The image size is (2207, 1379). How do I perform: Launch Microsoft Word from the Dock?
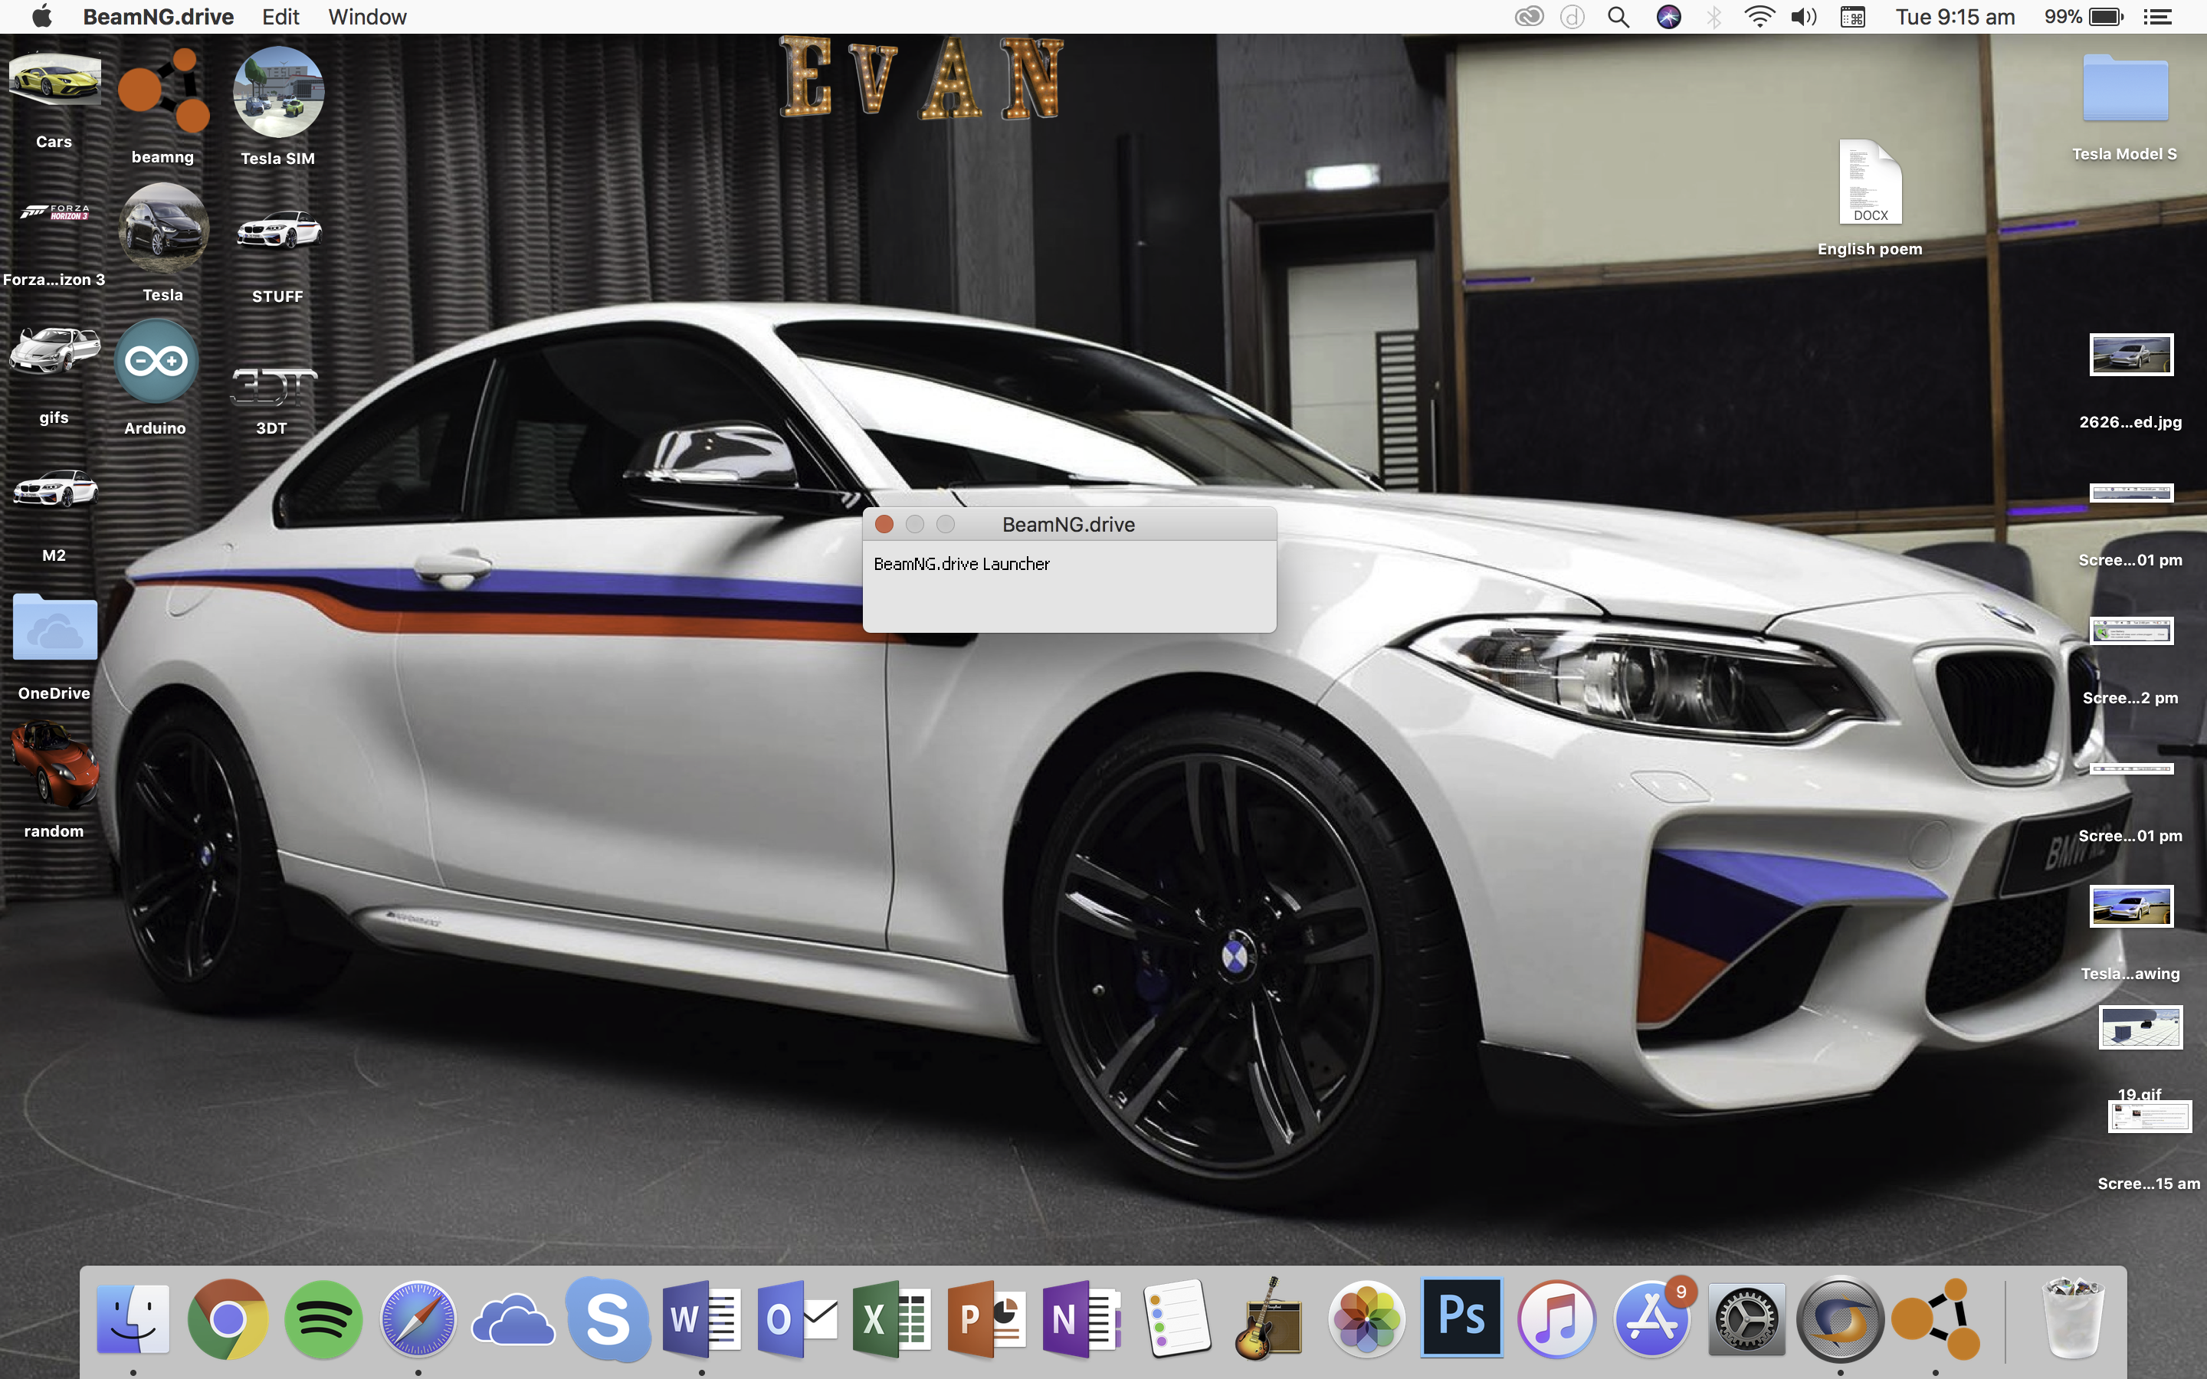(x=702, y=1318)
